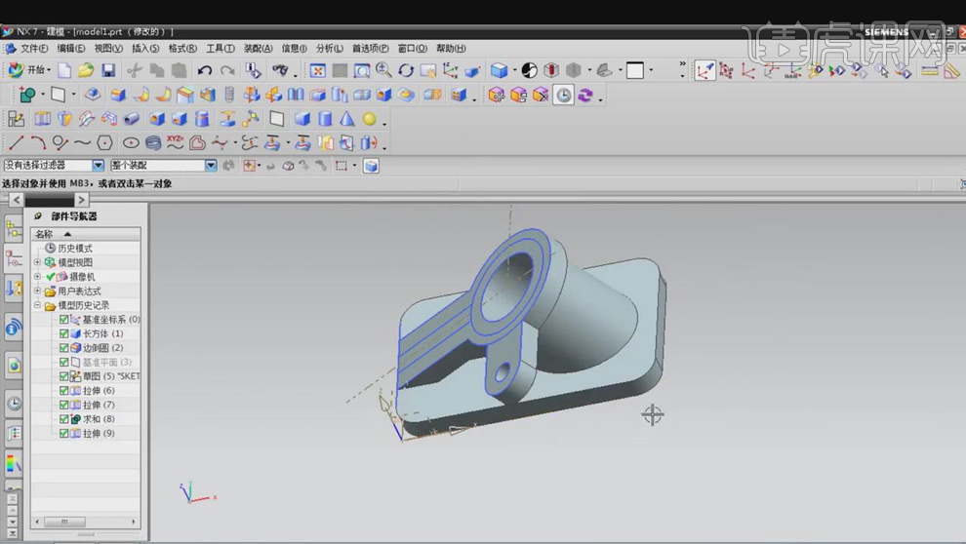Open the 插入(S) menu
The width and height of the screenshot is (966, 544).
(x=145, y=48)
